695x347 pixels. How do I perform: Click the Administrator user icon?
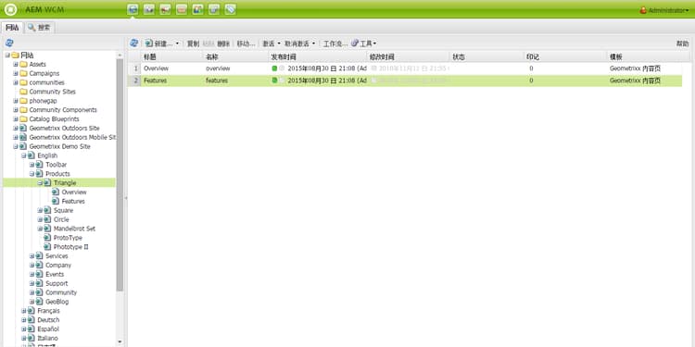(643, 10)
